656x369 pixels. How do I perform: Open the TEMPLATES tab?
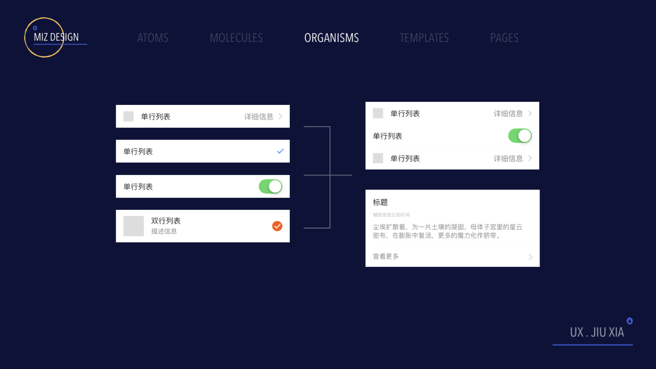tap(424, 38)
